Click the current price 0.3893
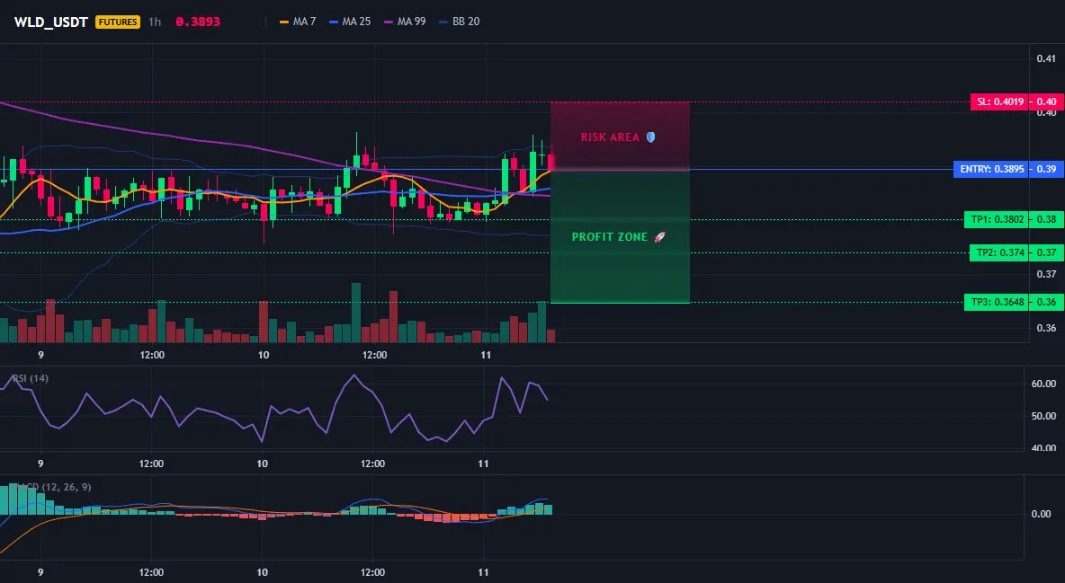Image resolution: width=1065 pixels, height=583 pixels. [198, 22]
